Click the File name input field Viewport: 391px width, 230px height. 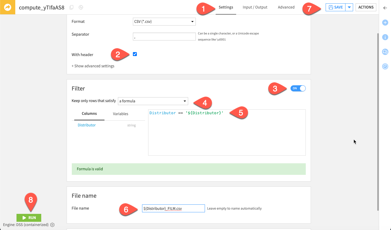coord(173,208)
